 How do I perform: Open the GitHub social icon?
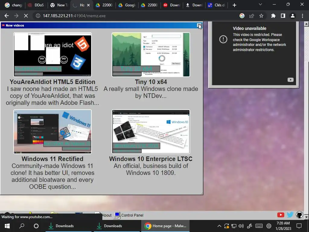(299, 215)
